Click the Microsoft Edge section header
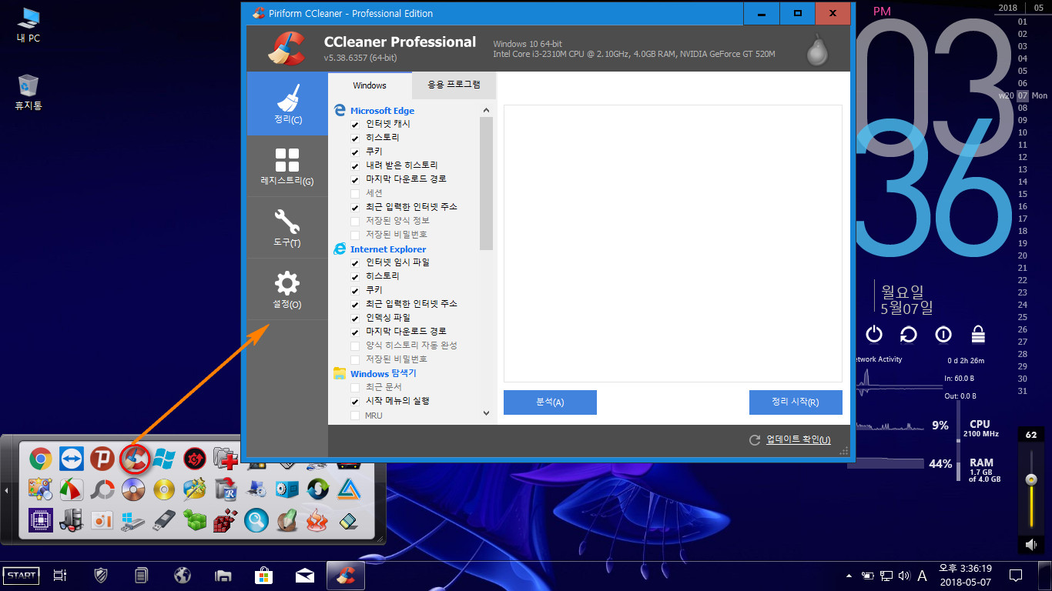Viewport: 1052px width, 591px height. (x=382, y=111)
